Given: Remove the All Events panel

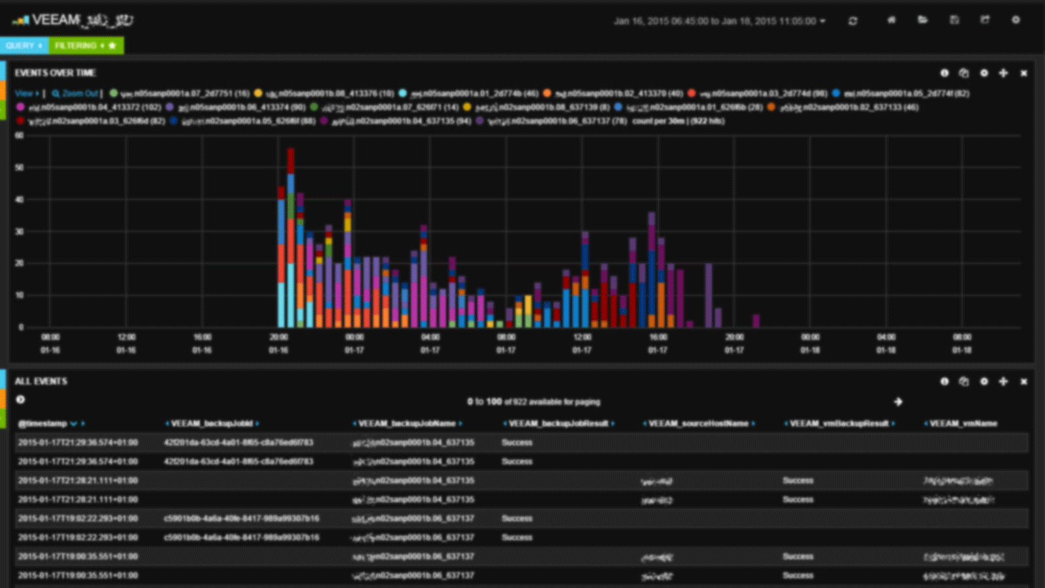Looking at the screenshot, I should (1023, 382).
